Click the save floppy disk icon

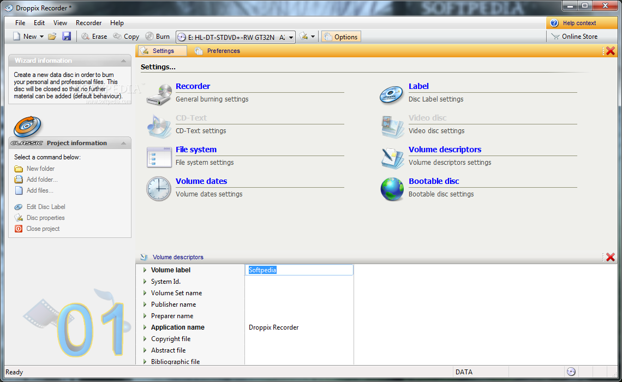pyautogui.click(x=67, y=37)
